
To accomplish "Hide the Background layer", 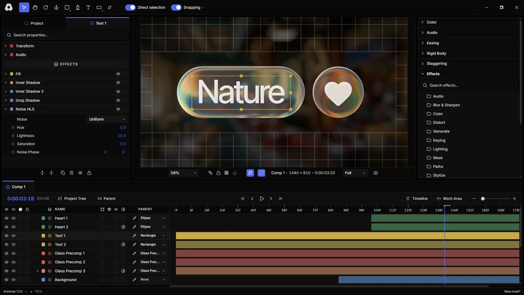I will pos(7,280).
